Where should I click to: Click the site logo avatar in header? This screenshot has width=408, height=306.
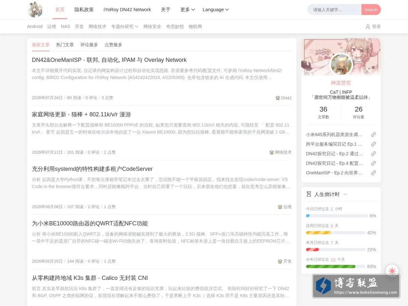coord(35,10)
